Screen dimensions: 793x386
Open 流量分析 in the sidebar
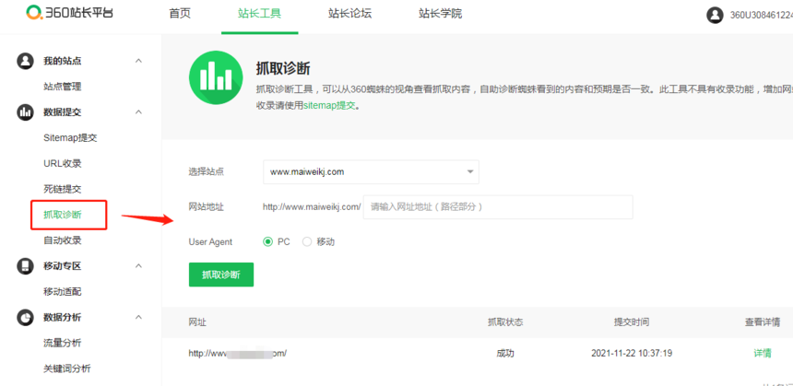point(62,343)
